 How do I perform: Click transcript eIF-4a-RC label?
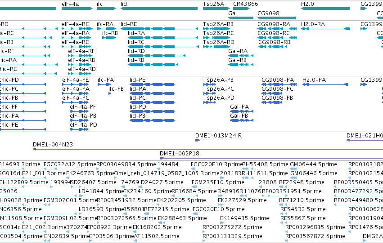(75, 42)
